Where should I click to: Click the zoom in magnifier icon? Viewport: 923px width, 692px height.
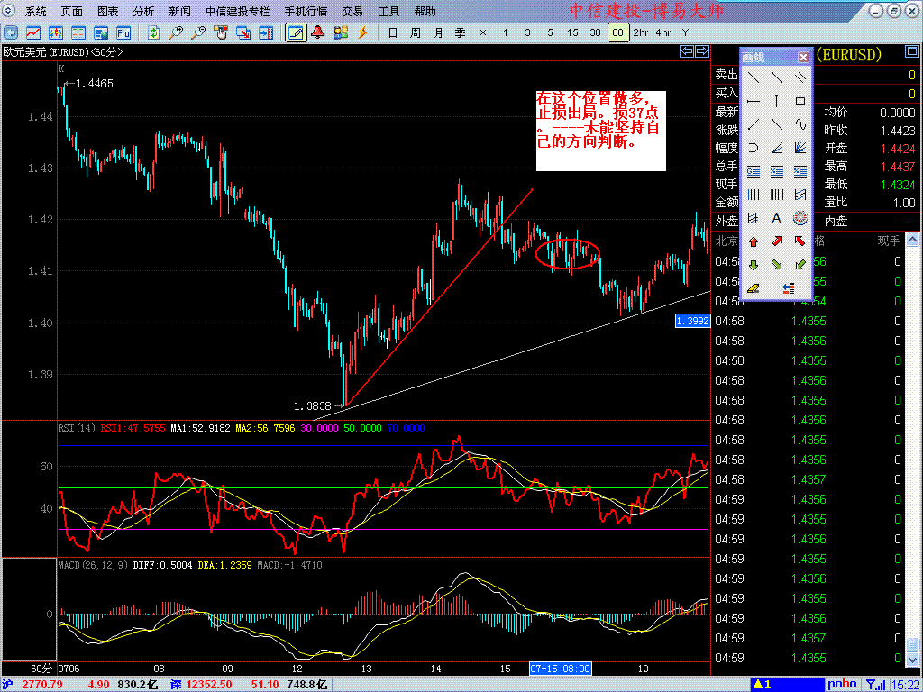coord(176,33)
